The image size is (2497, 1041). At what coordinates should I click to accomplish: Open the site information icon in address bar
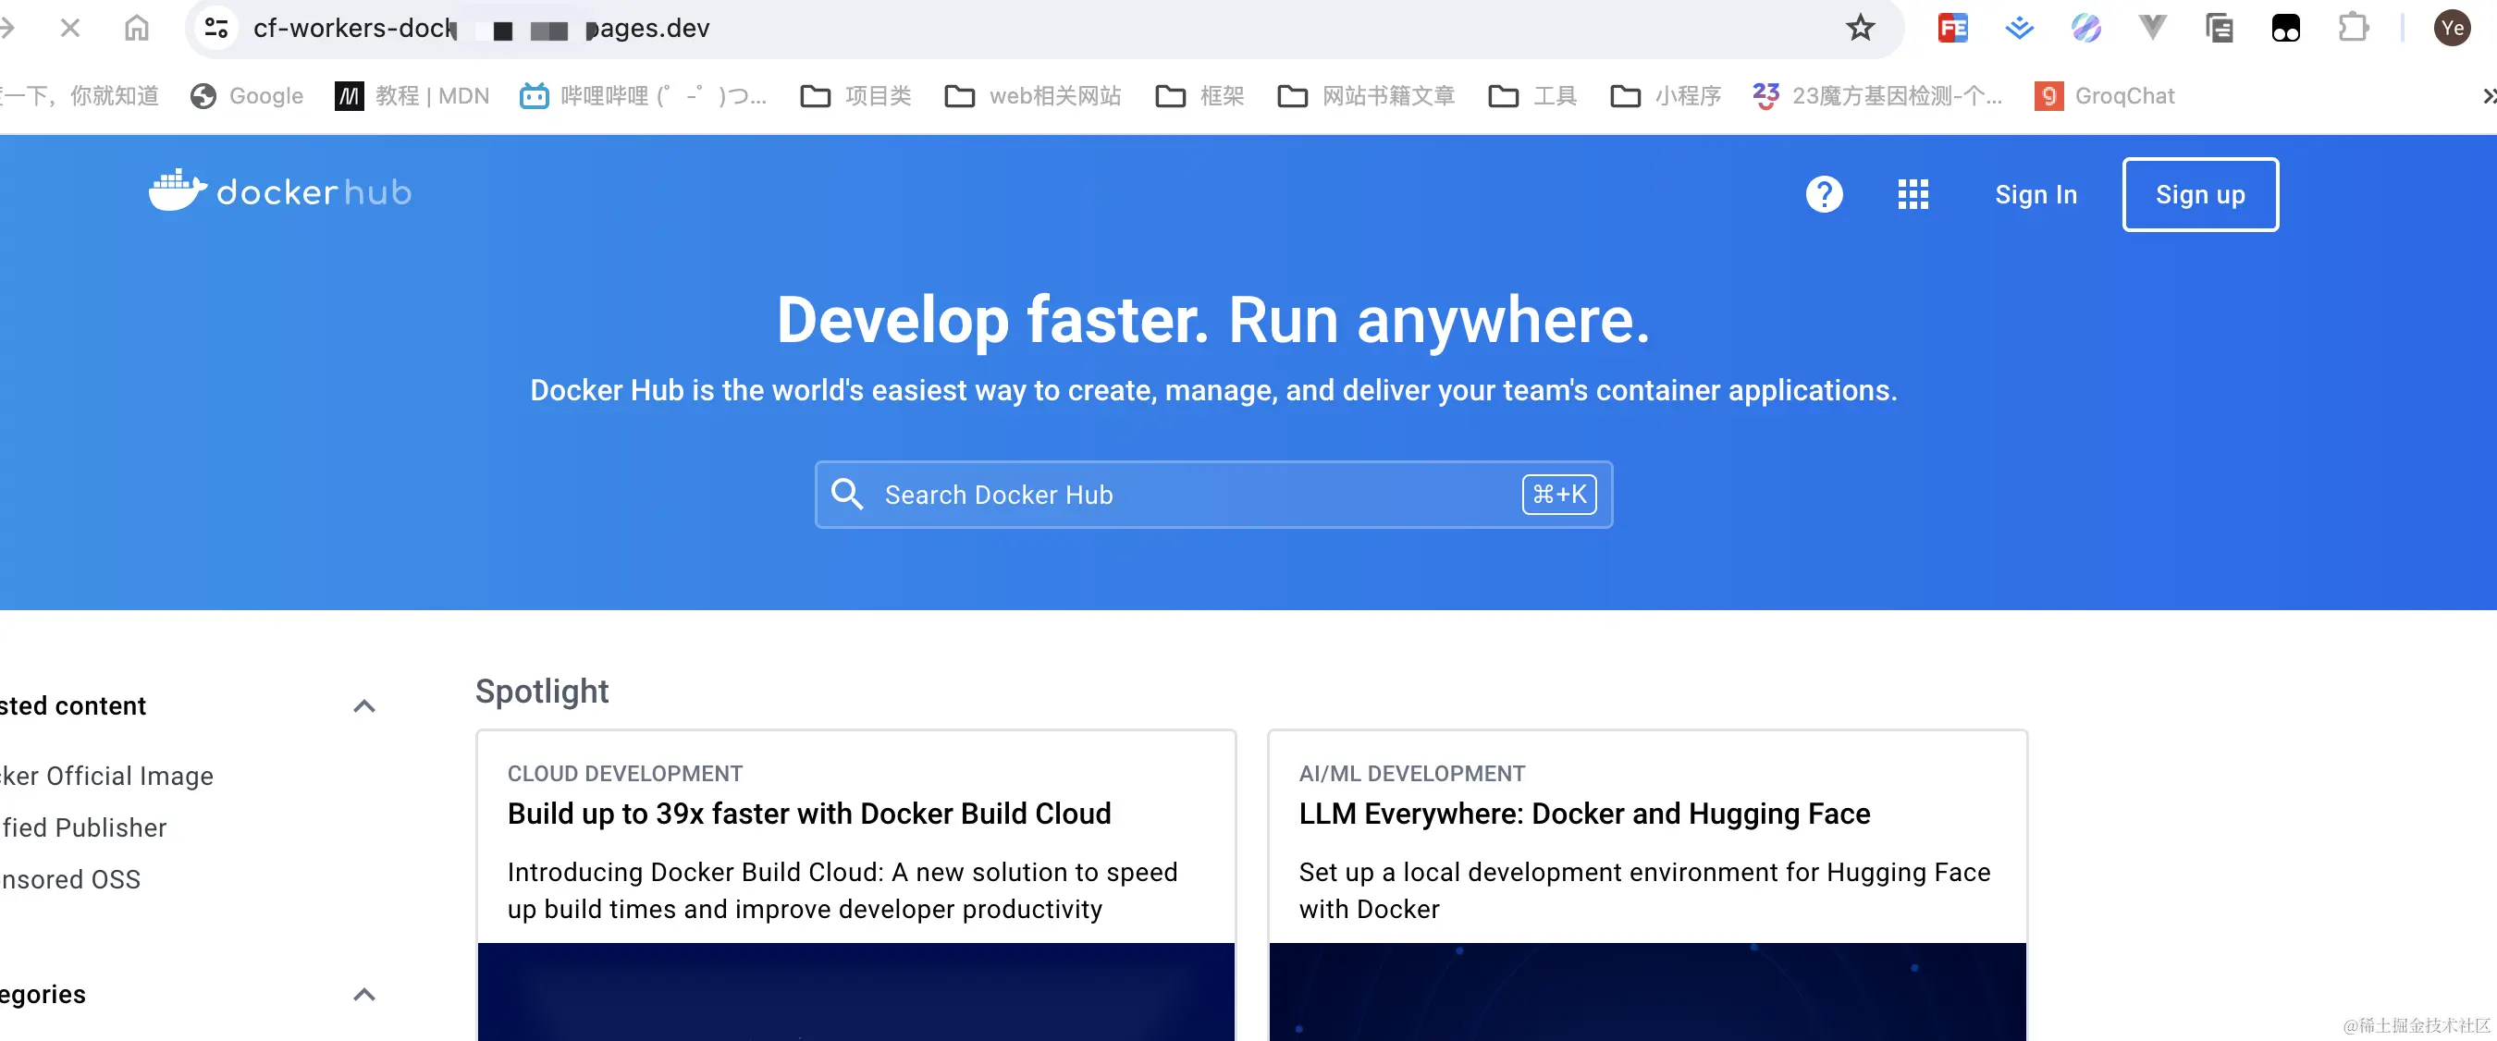click(217, 28)
